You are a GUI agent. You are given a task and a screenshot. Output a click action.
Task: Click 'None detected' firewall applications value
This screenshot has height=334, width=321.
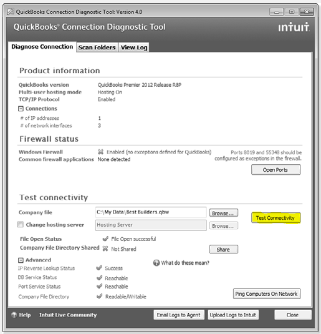[x=114, y=159]
